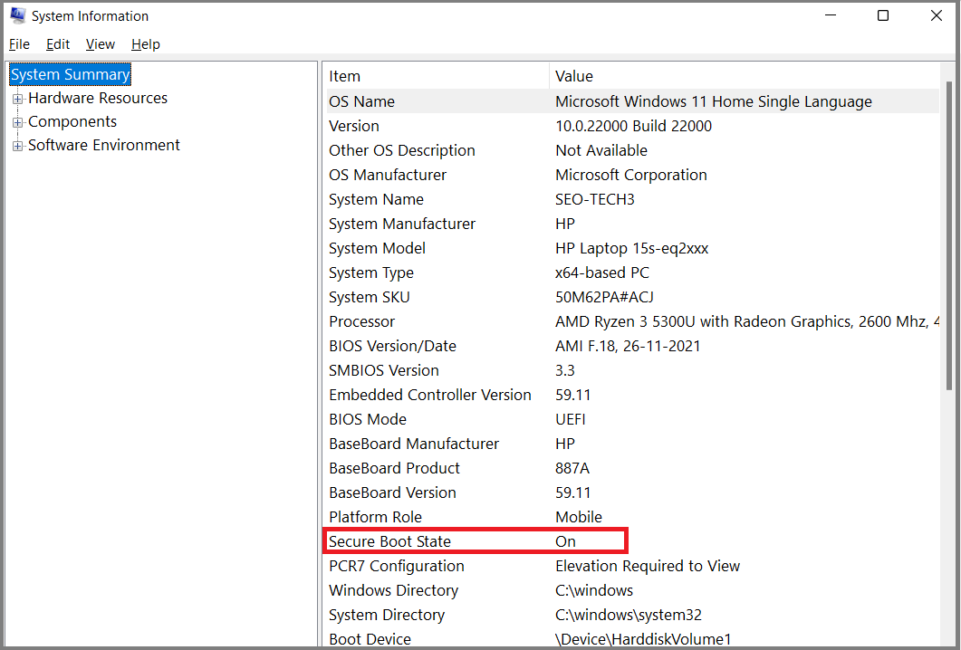The image size is (961, 650).
Task: Click the OS Manufacturer label
Action: (388, 175)
